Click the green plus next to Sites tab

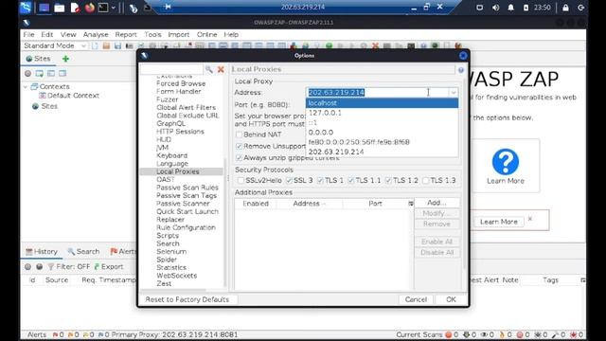(65, 59)
